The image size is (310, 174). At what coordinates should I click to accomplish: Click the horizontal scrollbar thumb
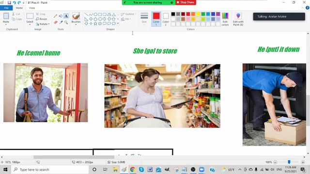[74, 157]
